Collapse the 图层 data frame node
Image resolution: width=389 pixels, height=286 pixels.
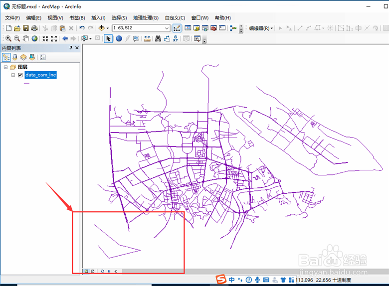(5, 67)
